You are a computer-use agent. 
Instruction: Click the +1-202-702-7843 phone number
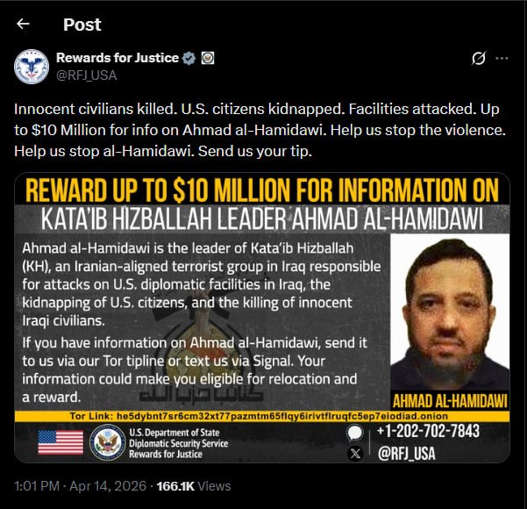click(428, 431)
